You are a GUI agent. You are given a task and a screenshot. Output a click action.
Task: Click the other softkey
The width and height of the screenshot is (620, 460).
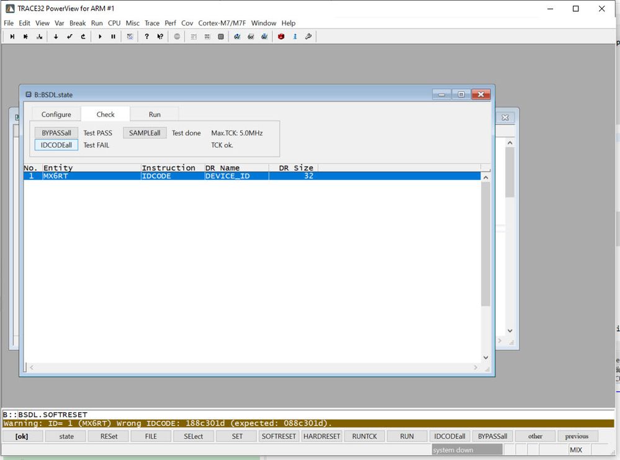point(536,436)
